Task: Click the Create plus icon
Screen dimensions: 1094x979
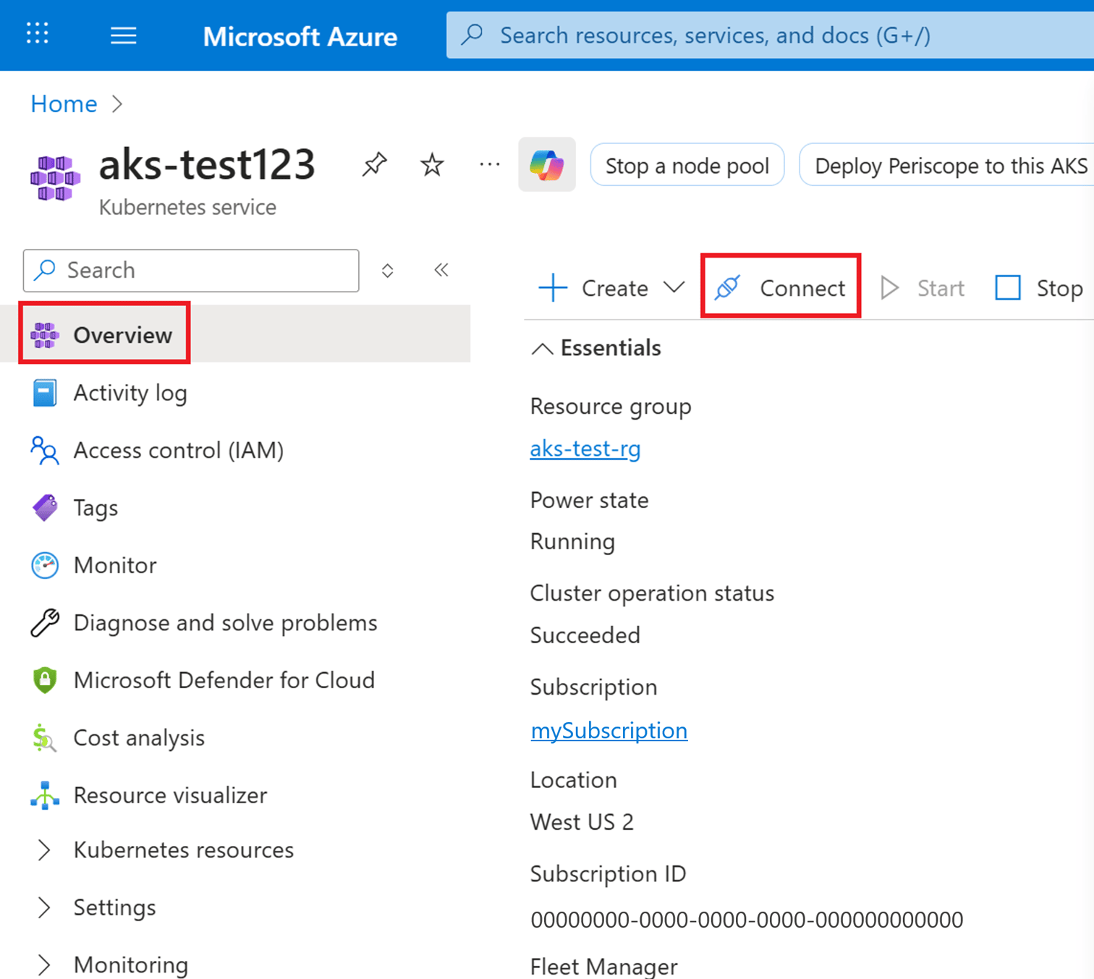Action: (553, 288)
